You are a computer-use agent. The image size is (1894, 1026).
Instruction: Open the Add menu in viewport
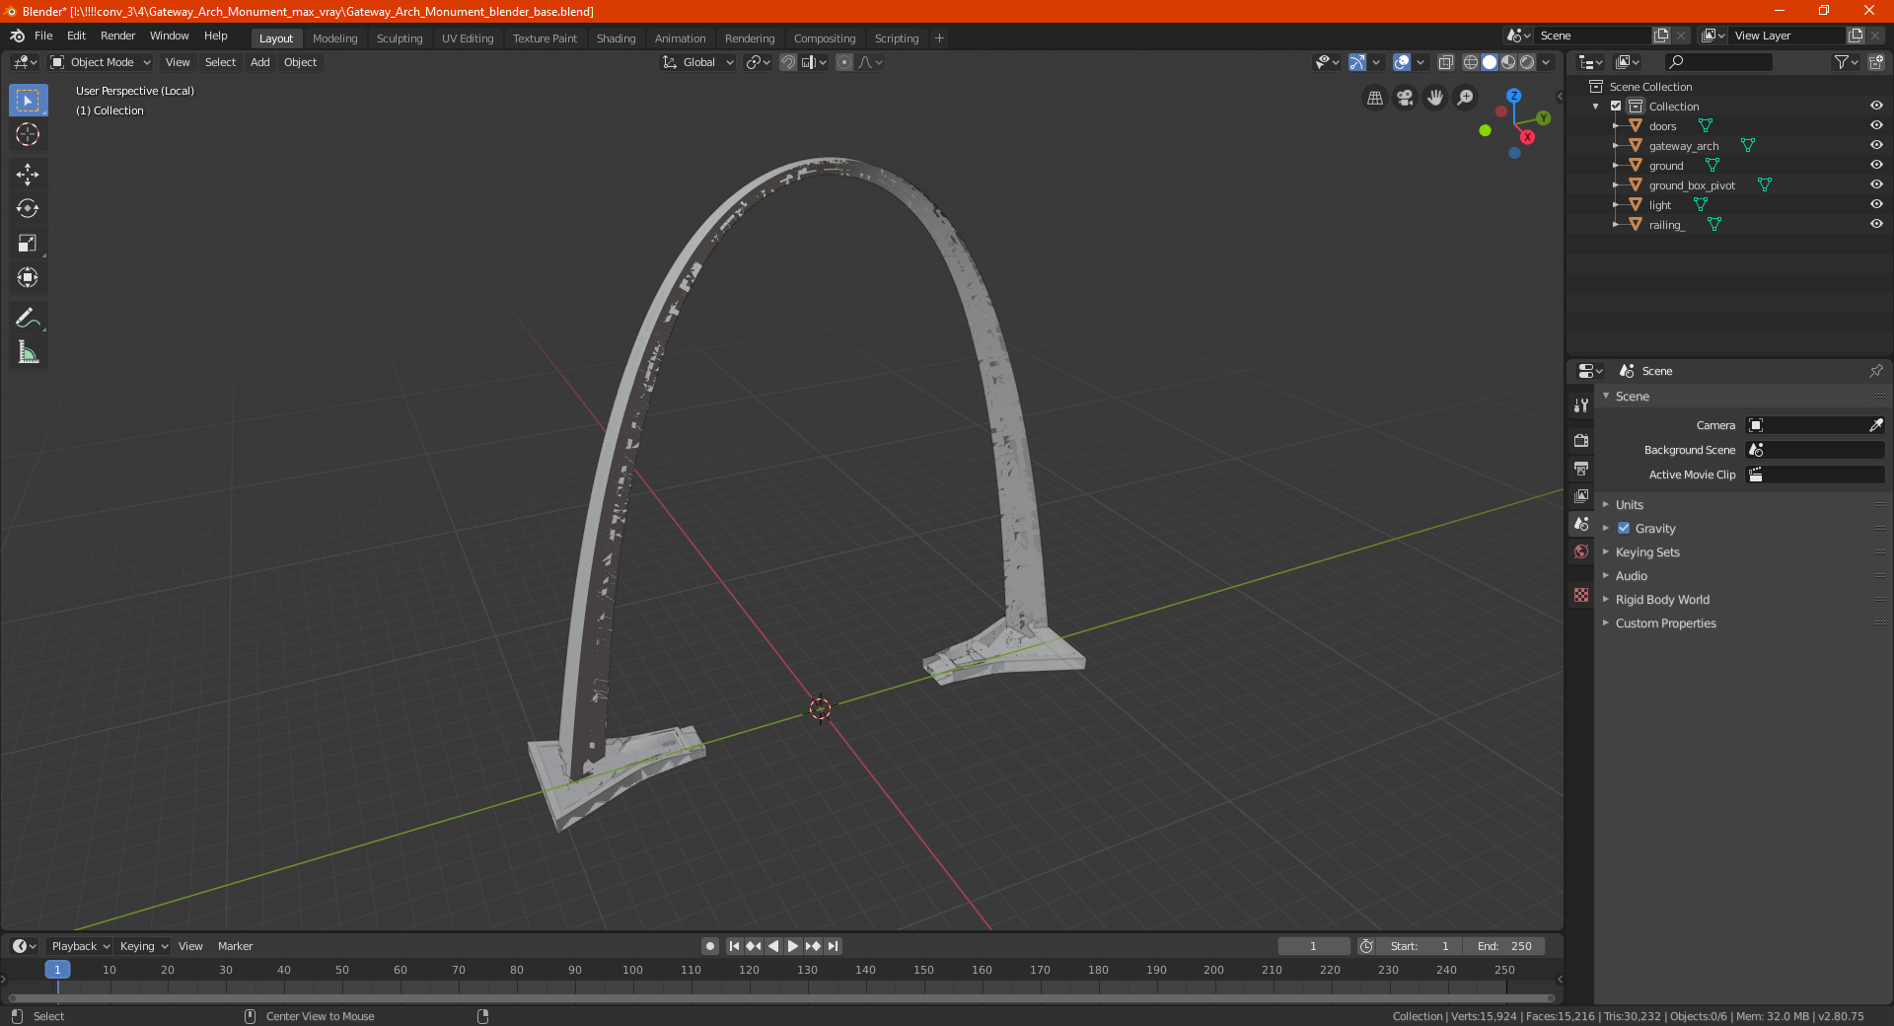259,62
